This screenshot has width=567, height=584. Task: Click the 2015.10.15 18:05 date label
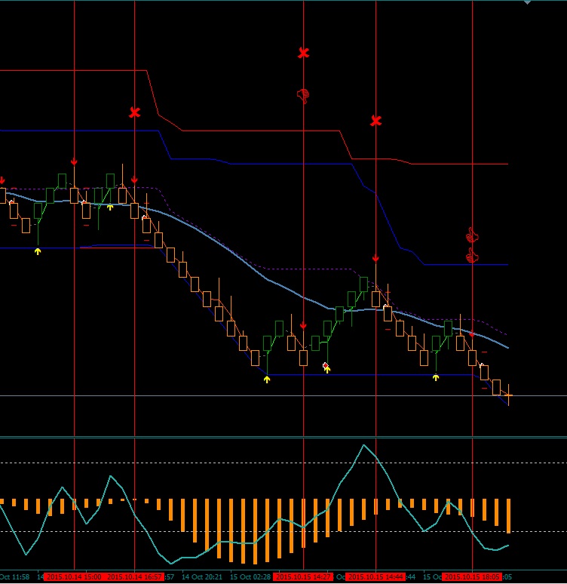point(472,577)
